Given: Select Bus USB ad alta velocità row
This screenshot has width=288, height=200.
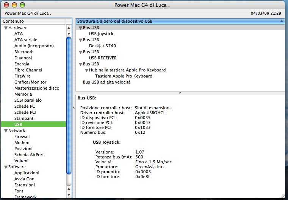Looking at the screenshot, I should [x=107, y=82].
